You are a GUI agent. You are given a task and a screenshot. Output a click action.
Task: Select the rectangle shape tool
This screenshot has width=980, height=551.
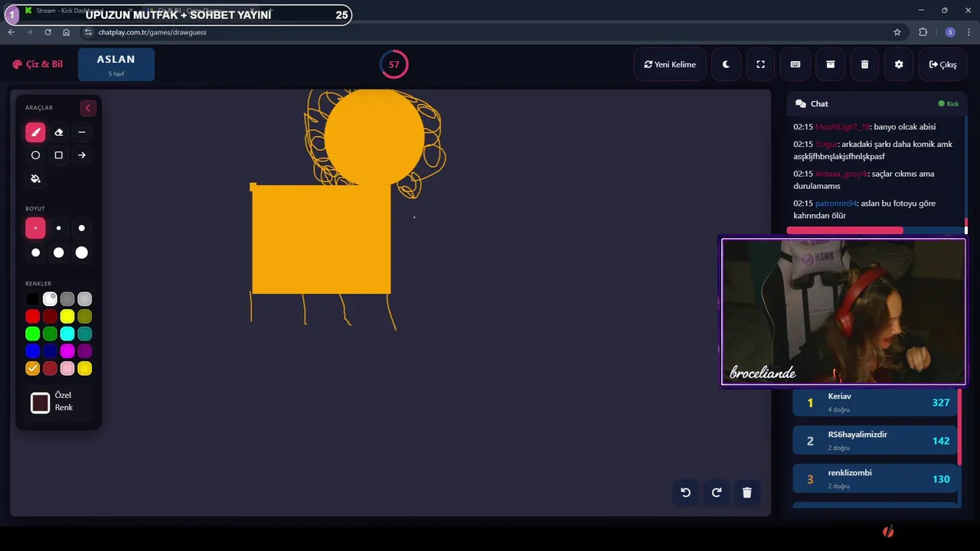(x=59, y=155)
